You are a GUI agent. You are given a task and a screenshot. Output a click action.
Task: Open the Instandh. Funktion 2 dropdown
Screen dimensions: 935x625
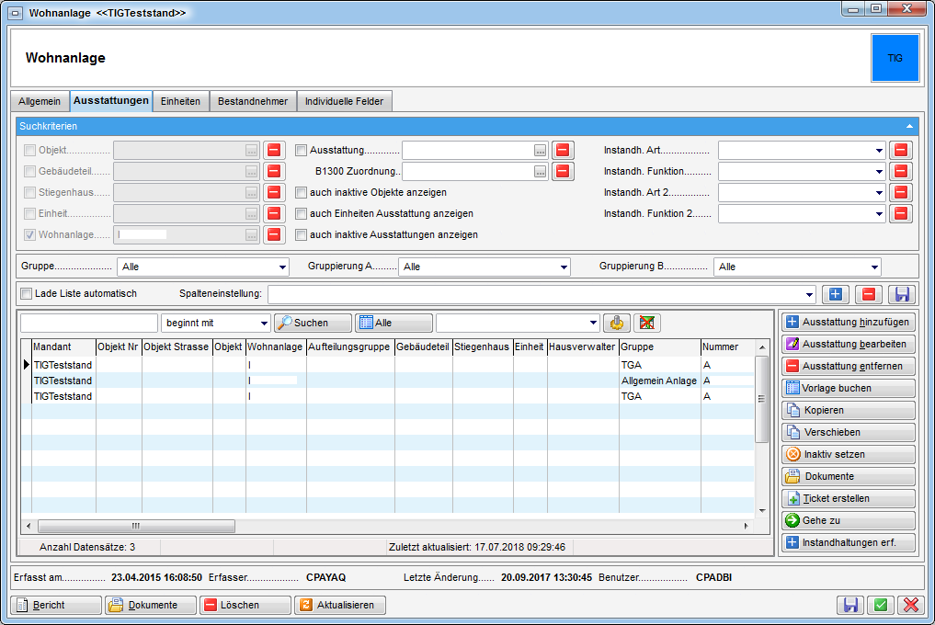pos(879,214)
